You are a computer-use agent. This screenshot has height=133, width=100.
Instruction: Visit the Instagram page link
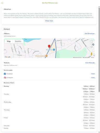pyautogui.click(x=93, y=77)
